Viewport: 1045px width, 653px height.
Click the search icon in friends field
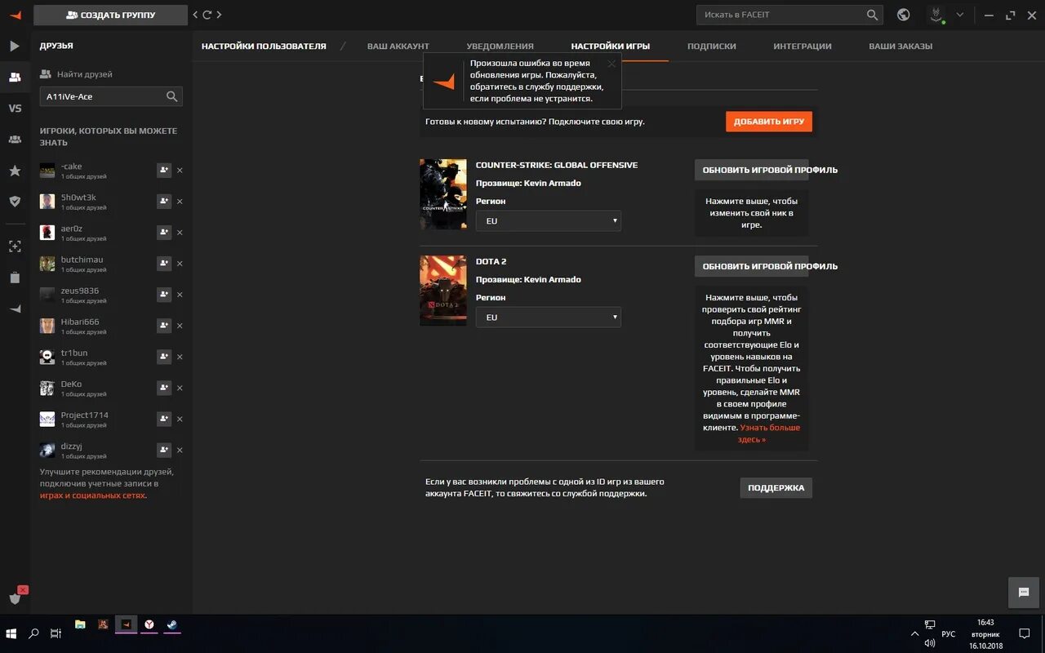(171, 96)
